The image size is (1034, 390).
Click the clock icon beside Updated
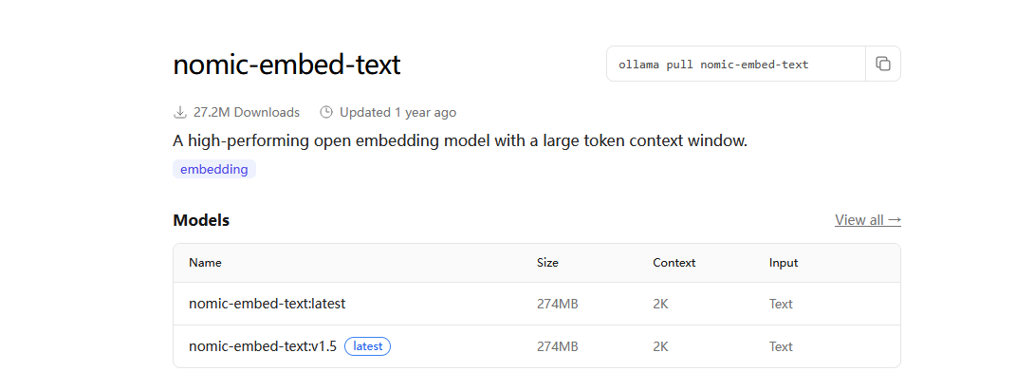pos(325,112)
